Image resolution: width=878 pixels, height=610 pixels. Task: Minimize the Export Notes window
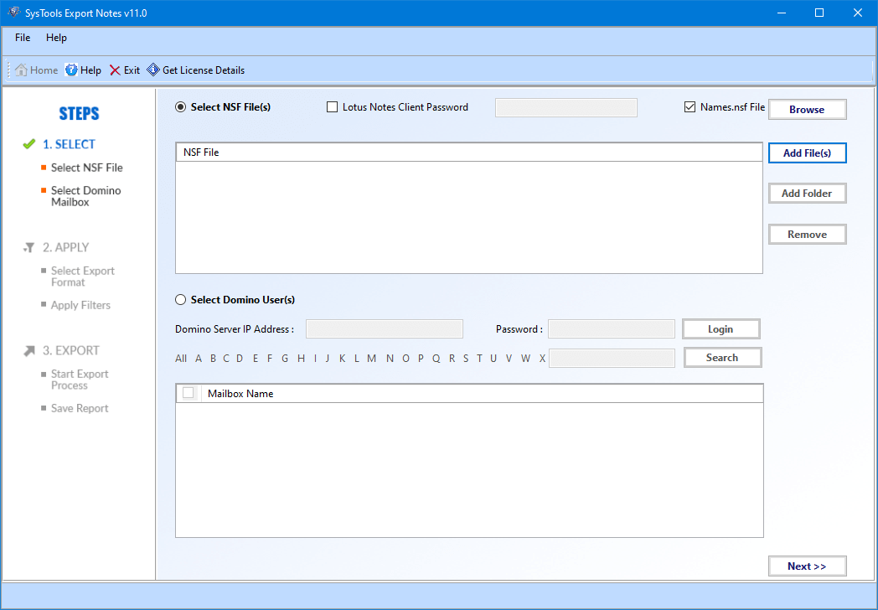point(781,13)
